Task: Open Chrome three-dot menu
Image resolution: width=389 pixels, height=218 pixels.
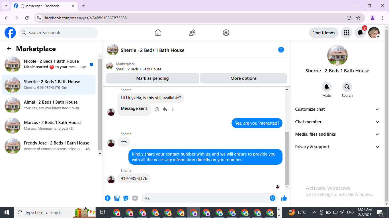Action: (x=382, y=18)
